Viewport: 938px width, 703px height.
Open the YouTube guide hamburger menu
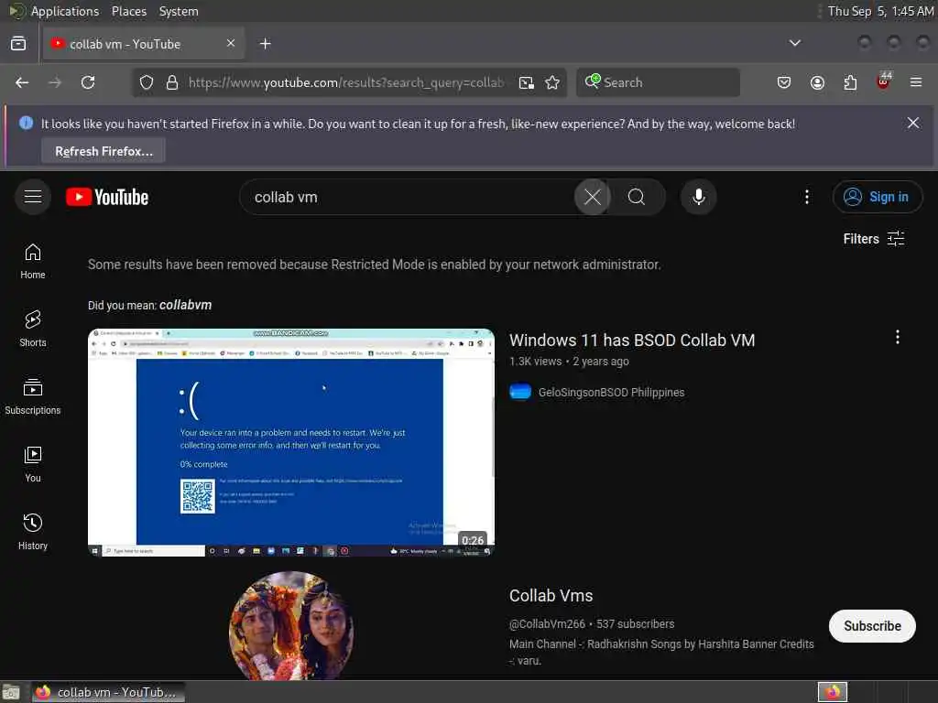[x=33, y=197]
